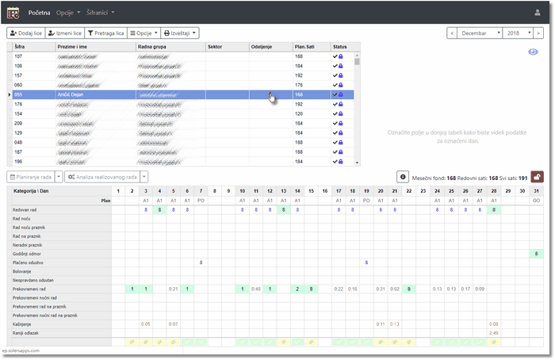Select employee row with code 209
The height and width of the screenshot is (360, 555).
coord(183,123)
